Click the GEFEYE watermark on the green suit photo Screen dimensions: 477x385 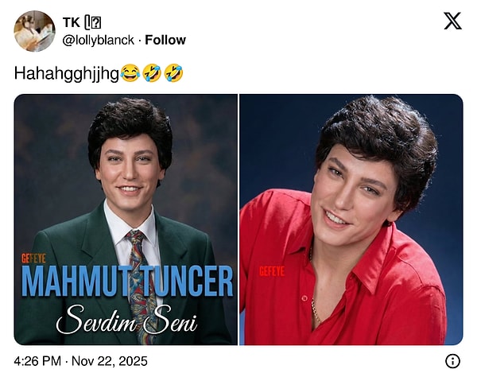point(33,259)
